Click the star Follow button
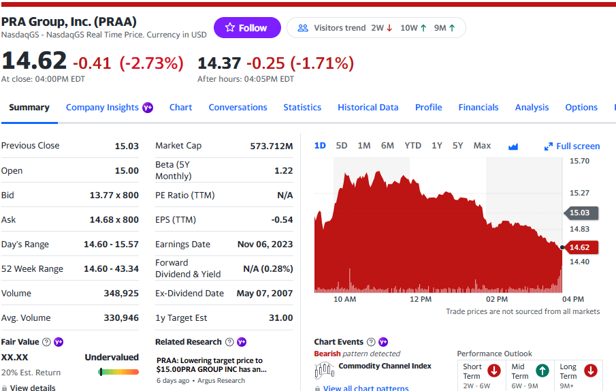The image size is (616, 391). 247,28
